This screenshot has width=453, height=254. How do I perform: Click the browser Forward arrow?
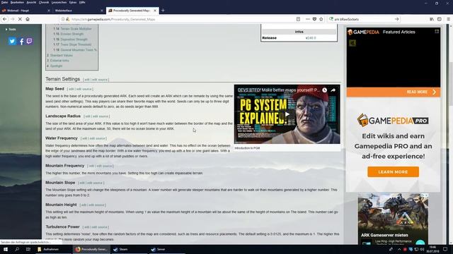[13, 19]
